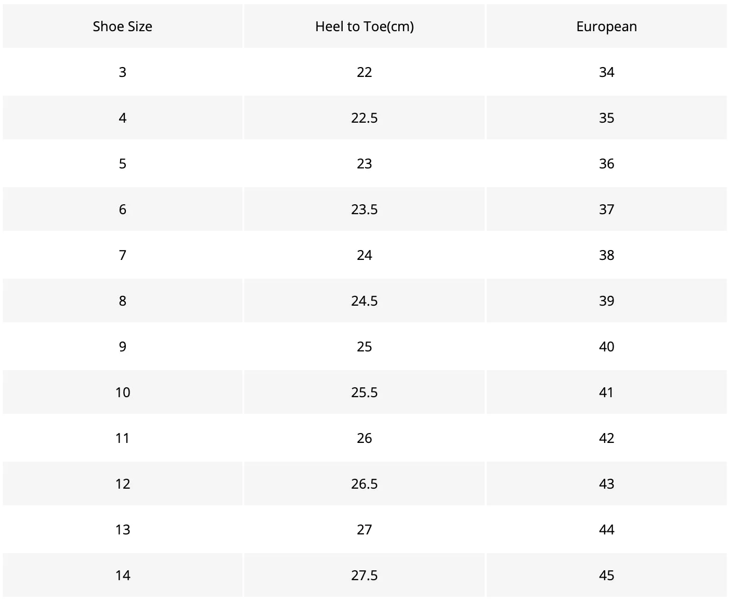Click shoe size 14 cell
Image resolution: width=729 pixels, height=602 pixels.
tap(123, 575)
